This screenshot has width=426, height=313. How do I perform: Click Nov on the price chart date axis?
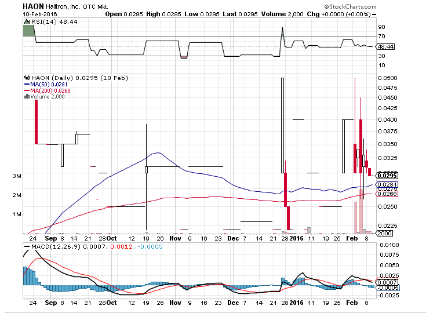(x=175, y=239)
